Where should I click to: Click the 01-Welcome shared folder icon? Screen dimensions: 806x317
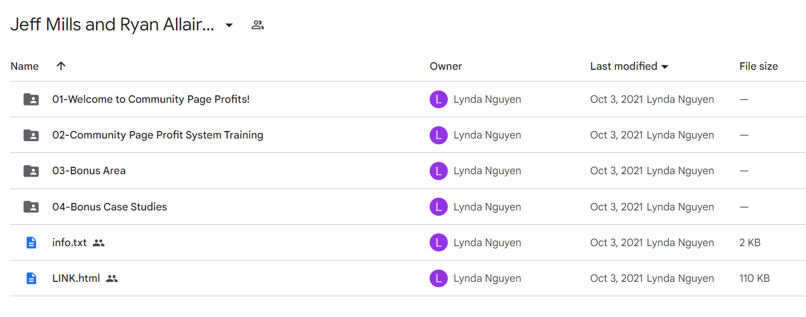31,99
